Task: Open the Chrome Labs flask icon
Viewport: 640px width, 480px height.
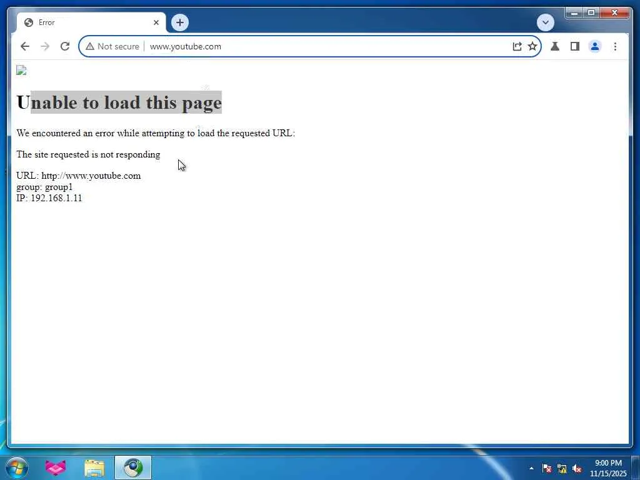Action: click(555, 46)
